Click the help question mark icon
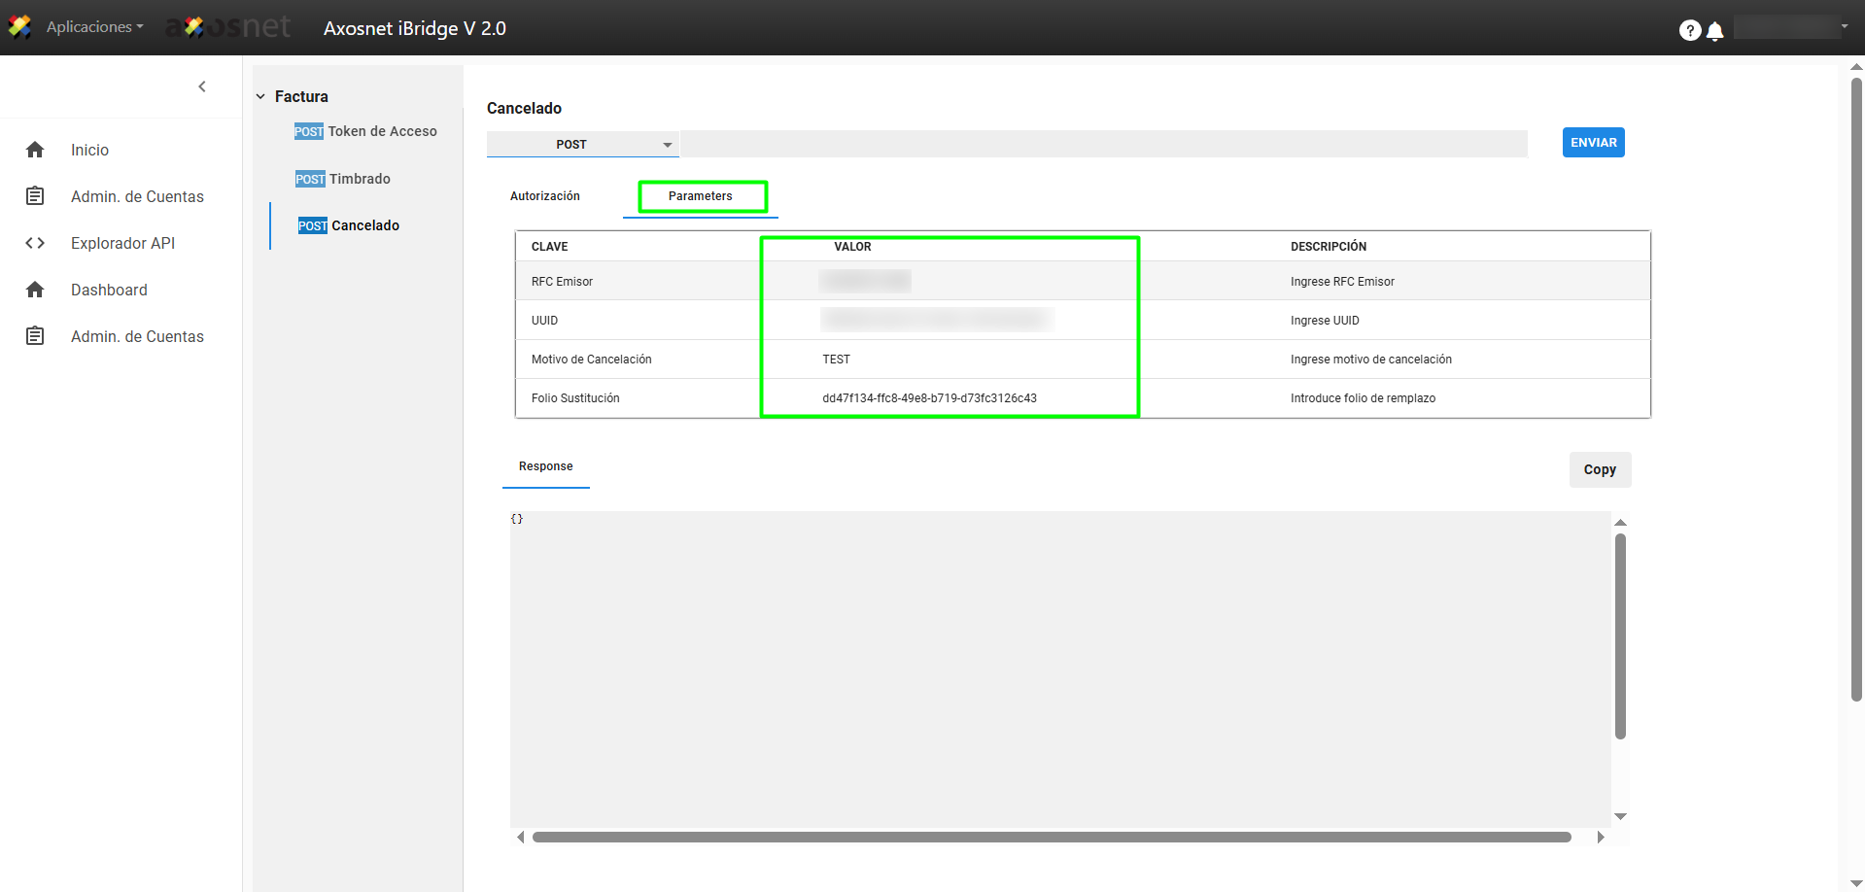1865x892 pixels. point(1689,31)
